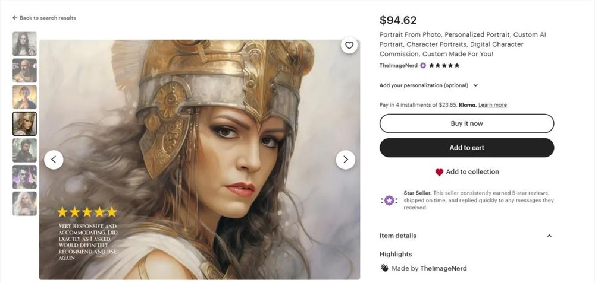This screenshot has height=283, width=595.
Task: Click the Star Seller badge icon
Action: pos(389,201)
